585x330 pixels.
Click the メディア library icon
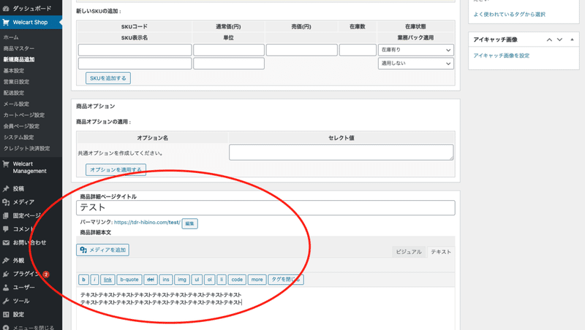click(x=6, y=202)
